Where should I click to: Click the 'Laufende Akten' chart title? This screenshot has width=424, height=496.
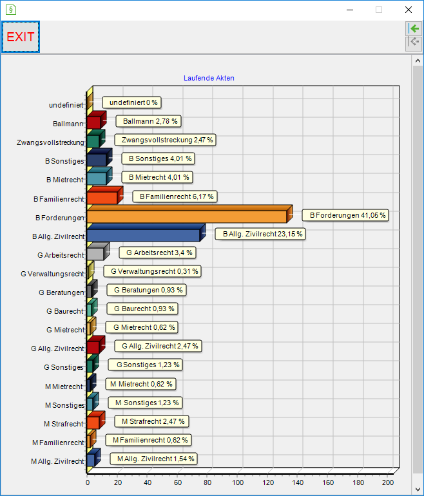click(209, 78)
